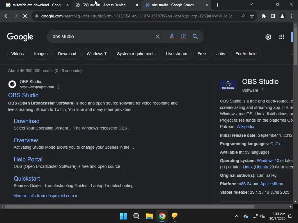Screen dimensions: 298x223
Task: Click the OBS Studio favicon in first result
Action: 12,84
